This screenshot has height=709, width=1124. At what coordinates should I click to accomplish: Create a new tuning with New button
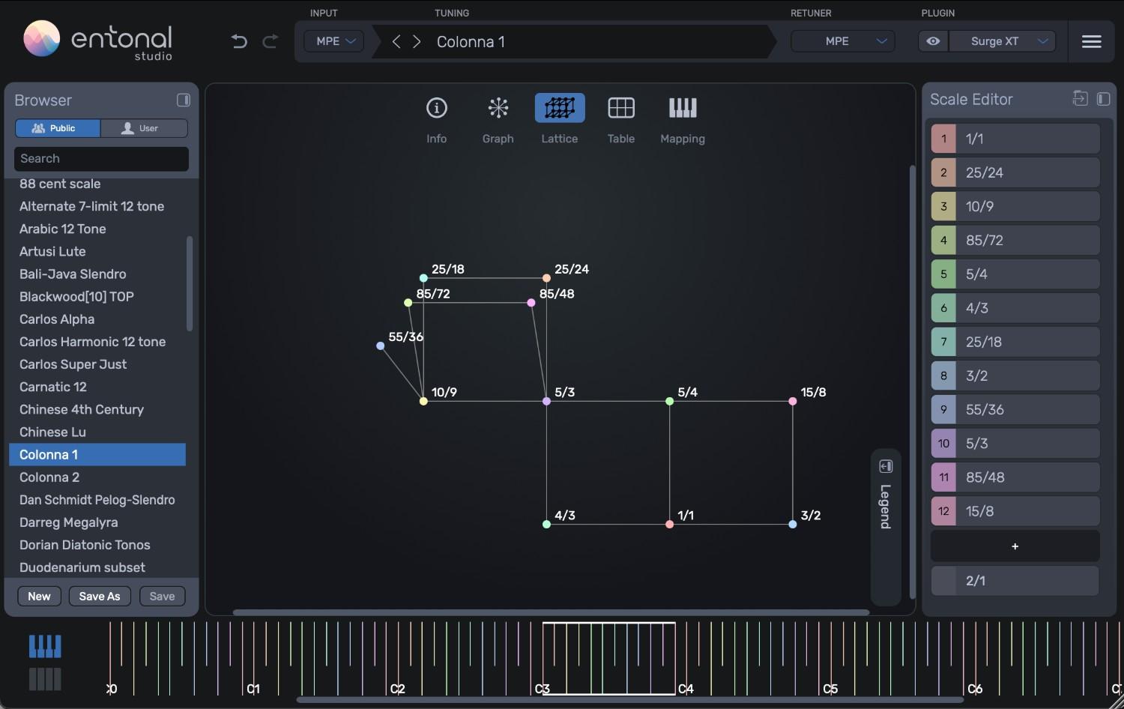(39, 596)
